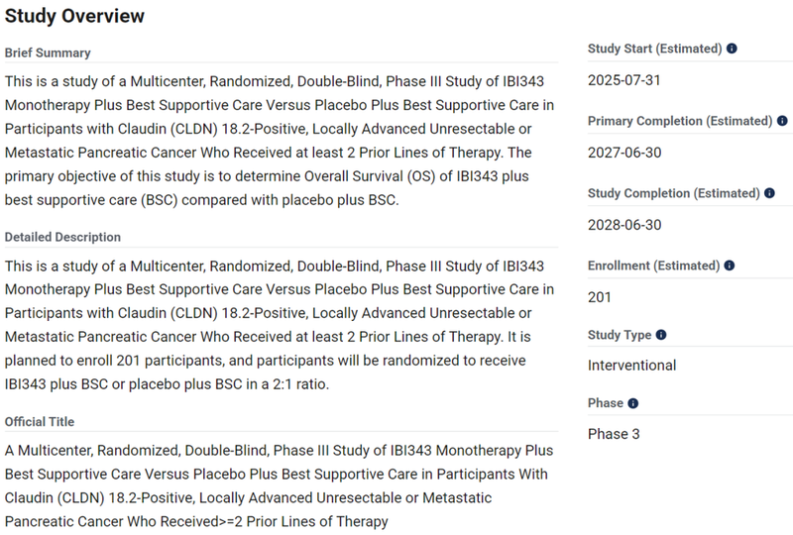Click the enrollment value 201

click(600, 297)
